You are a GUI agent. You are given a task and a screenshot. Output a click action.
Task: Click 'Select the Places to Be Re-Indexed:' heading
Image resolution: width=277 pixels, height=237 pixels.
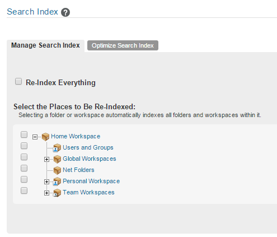[x=74, y=106]
